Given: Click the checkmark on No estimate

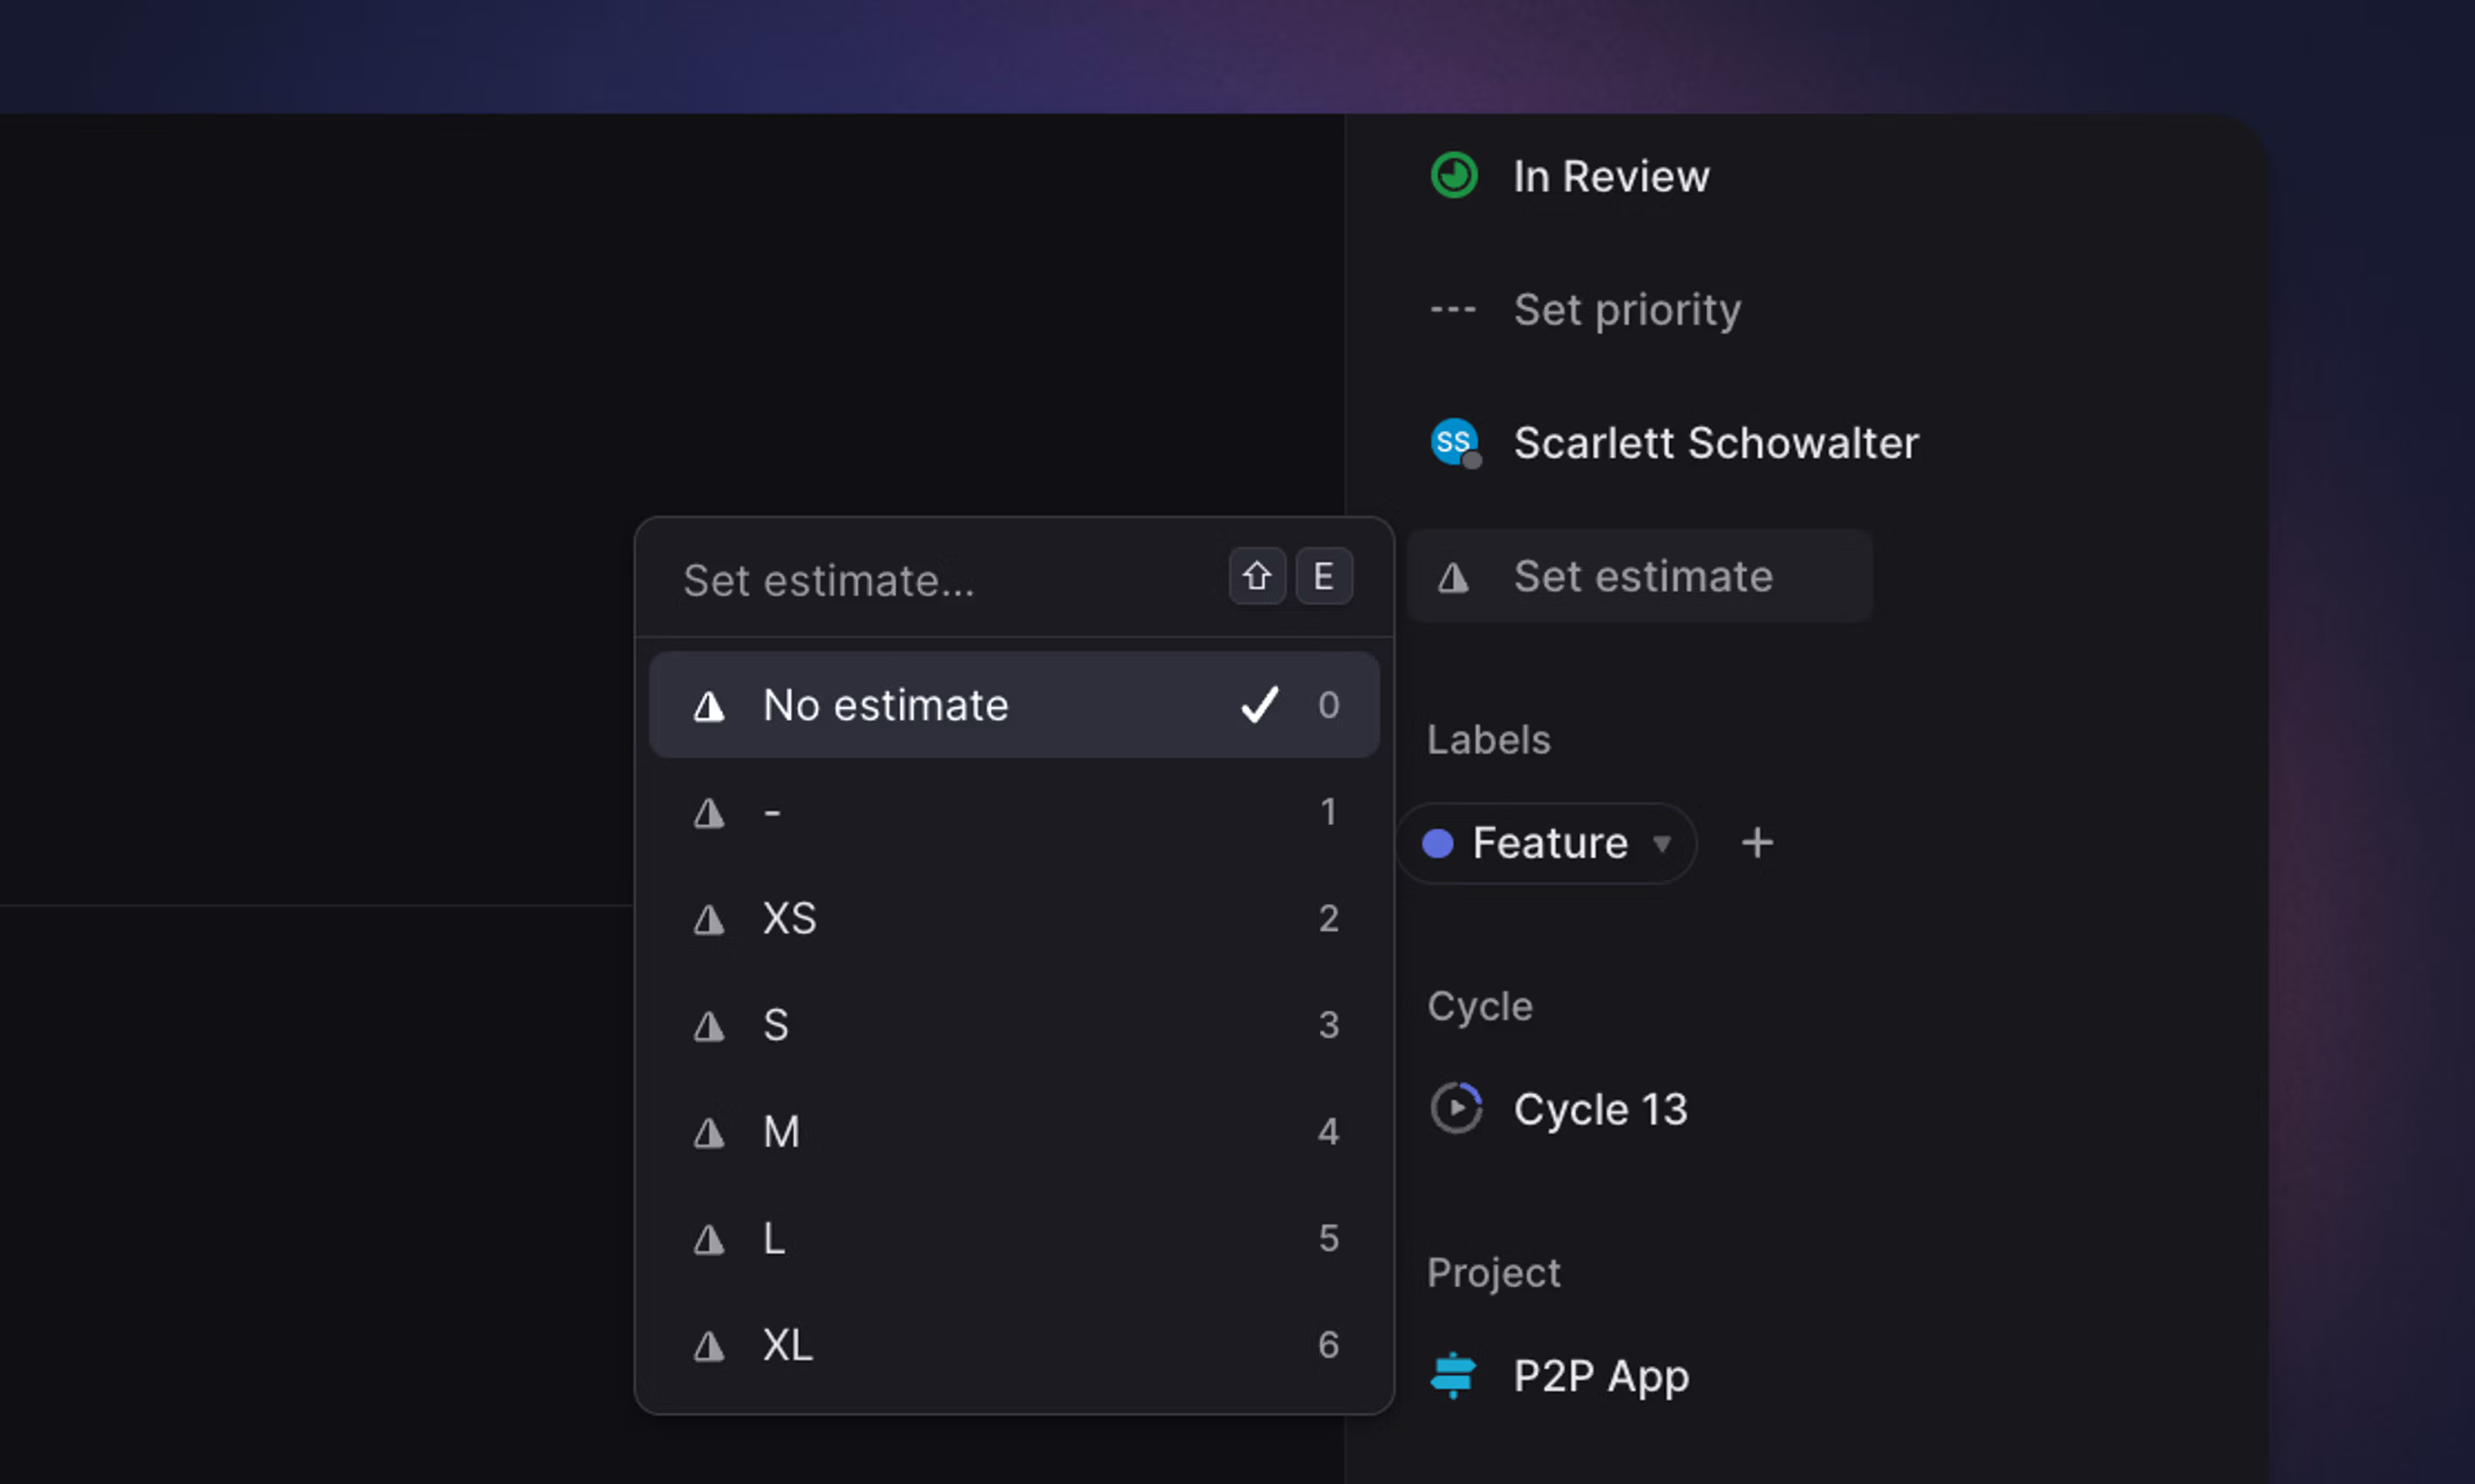Looking at the screenshot, I should pos(1259,705).
